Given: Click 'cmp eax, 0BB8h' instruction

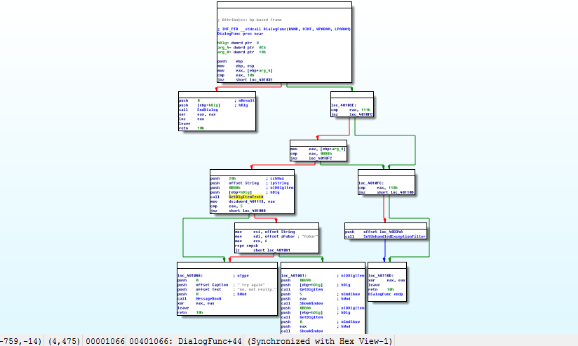Looking at the screenshot, I should point(311,154).
